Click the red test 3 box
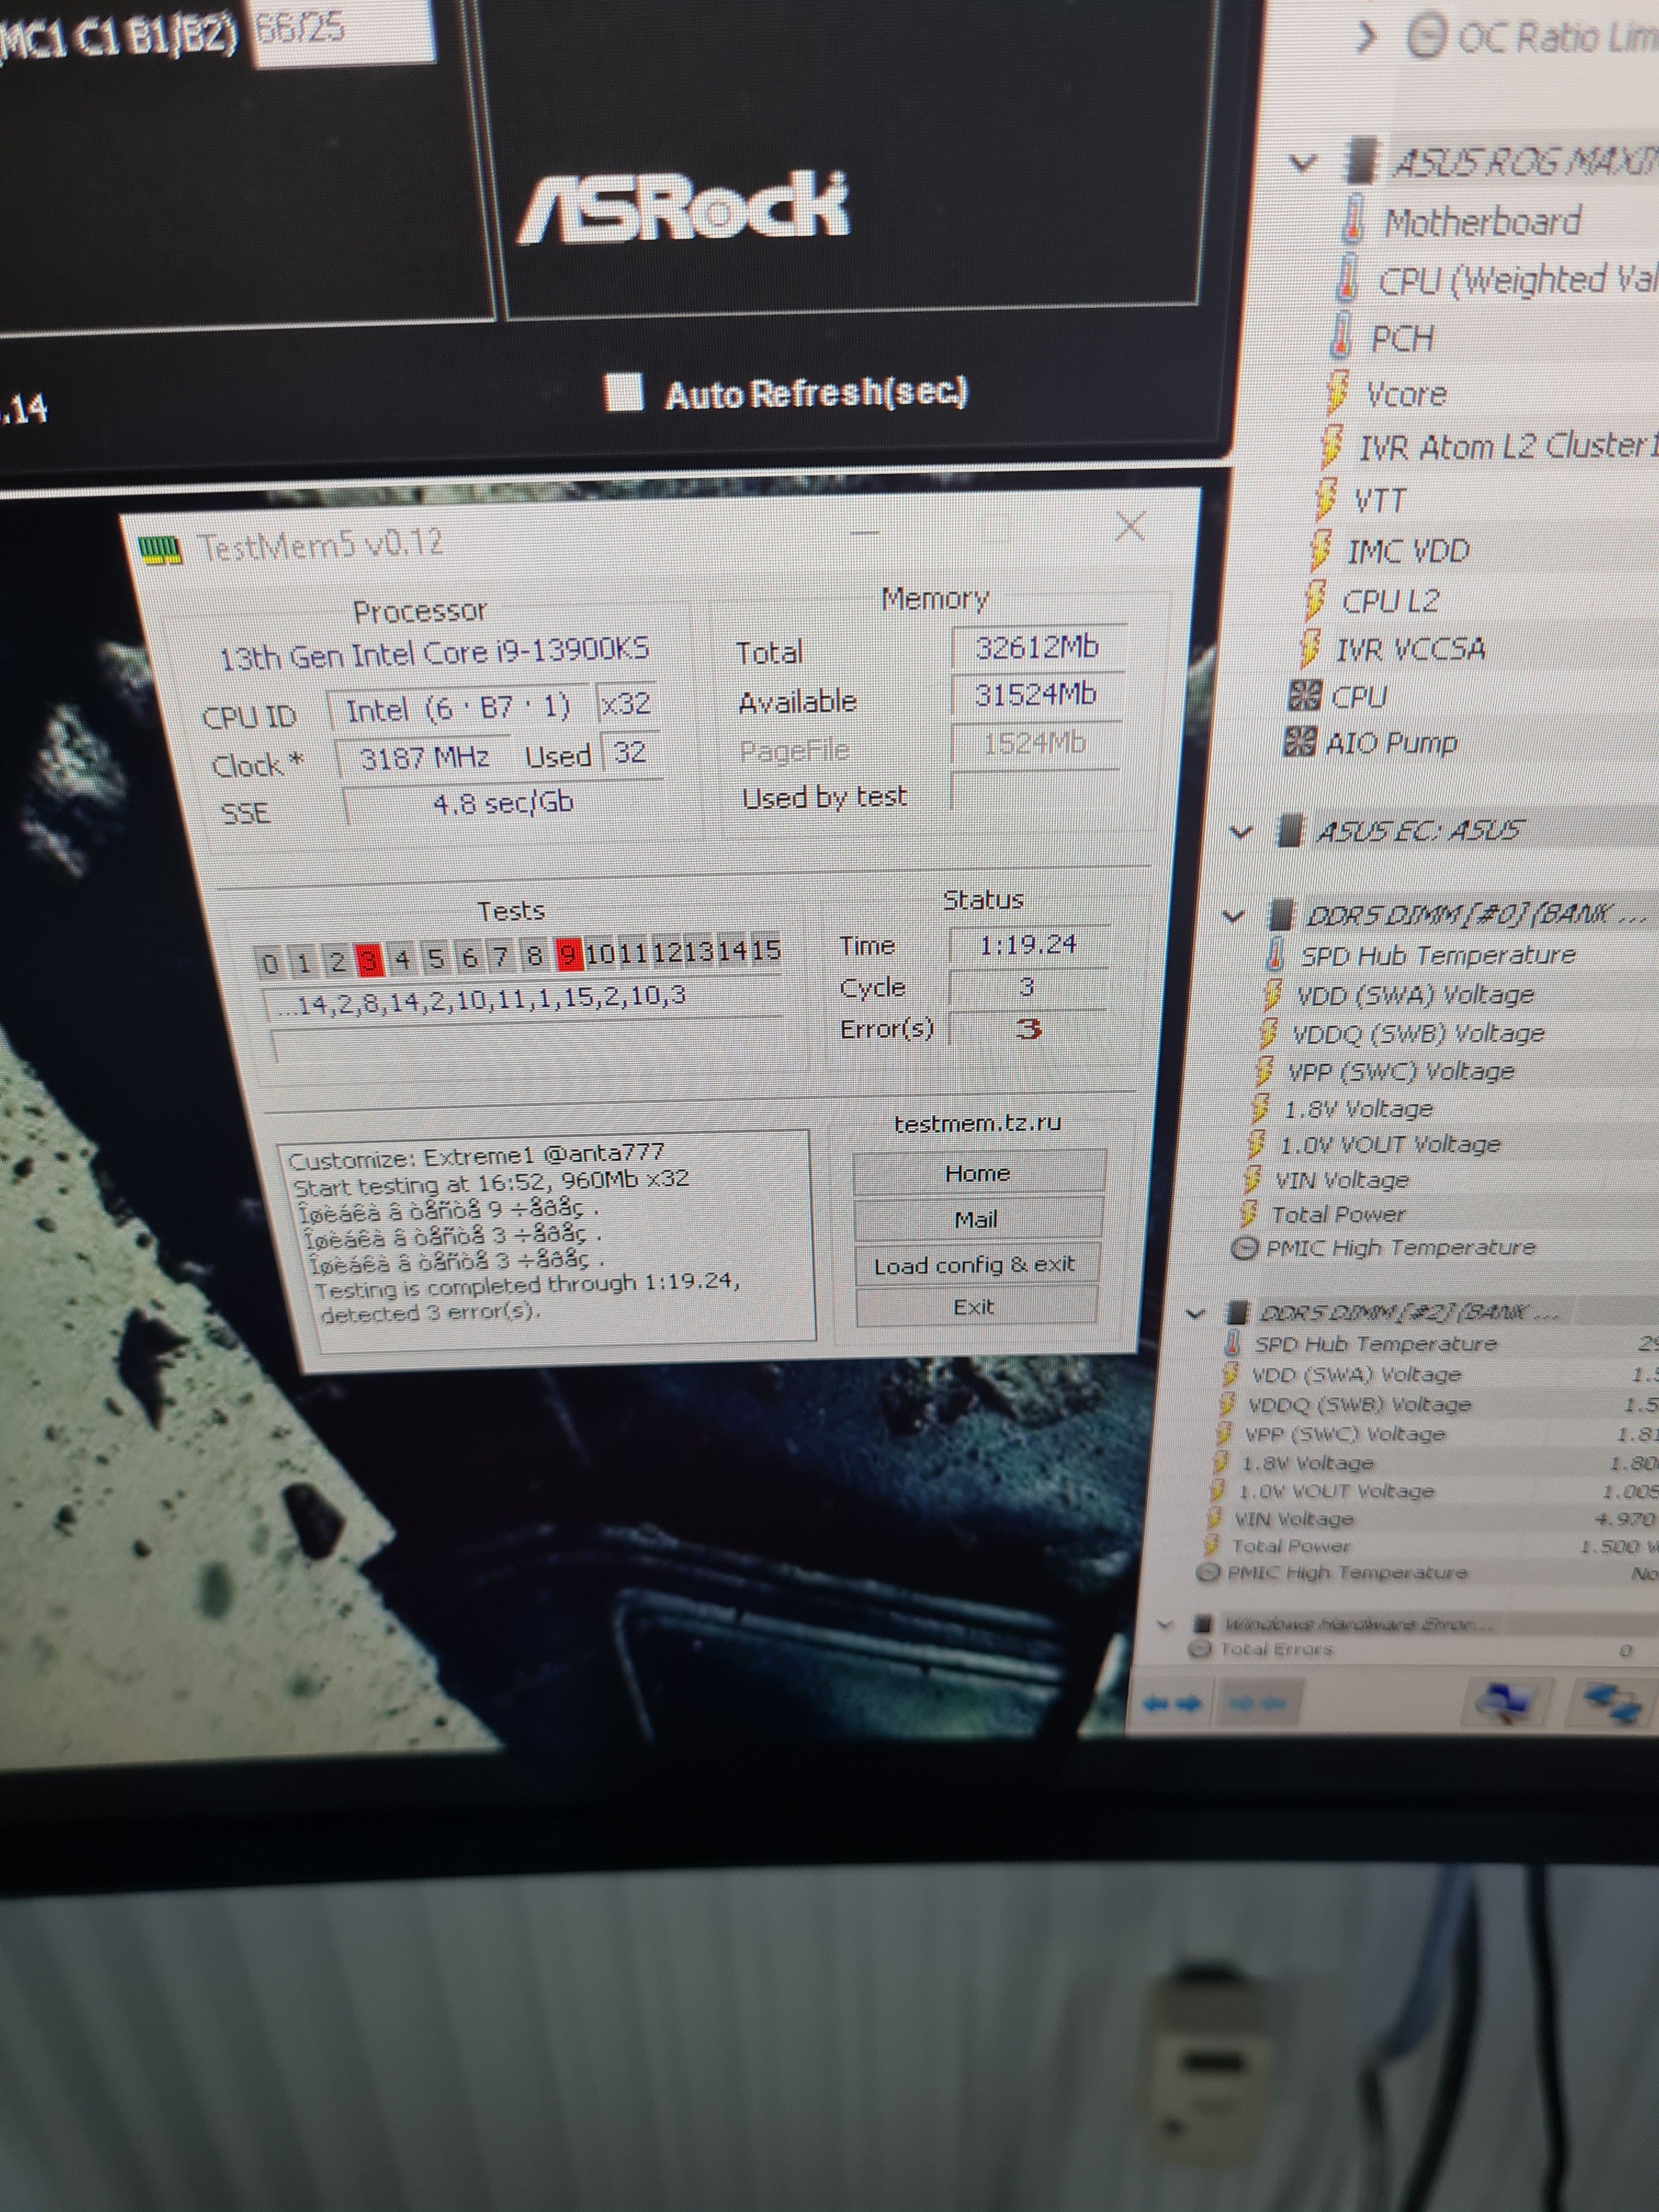1659x2212 pixels. point(370,961)
